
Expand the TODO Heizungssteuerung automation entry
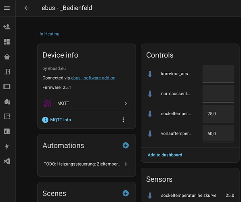(86, 164)
